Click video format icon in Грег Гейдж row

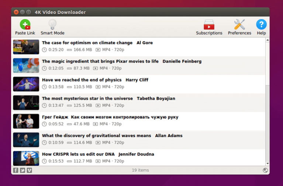click(96, 124)
